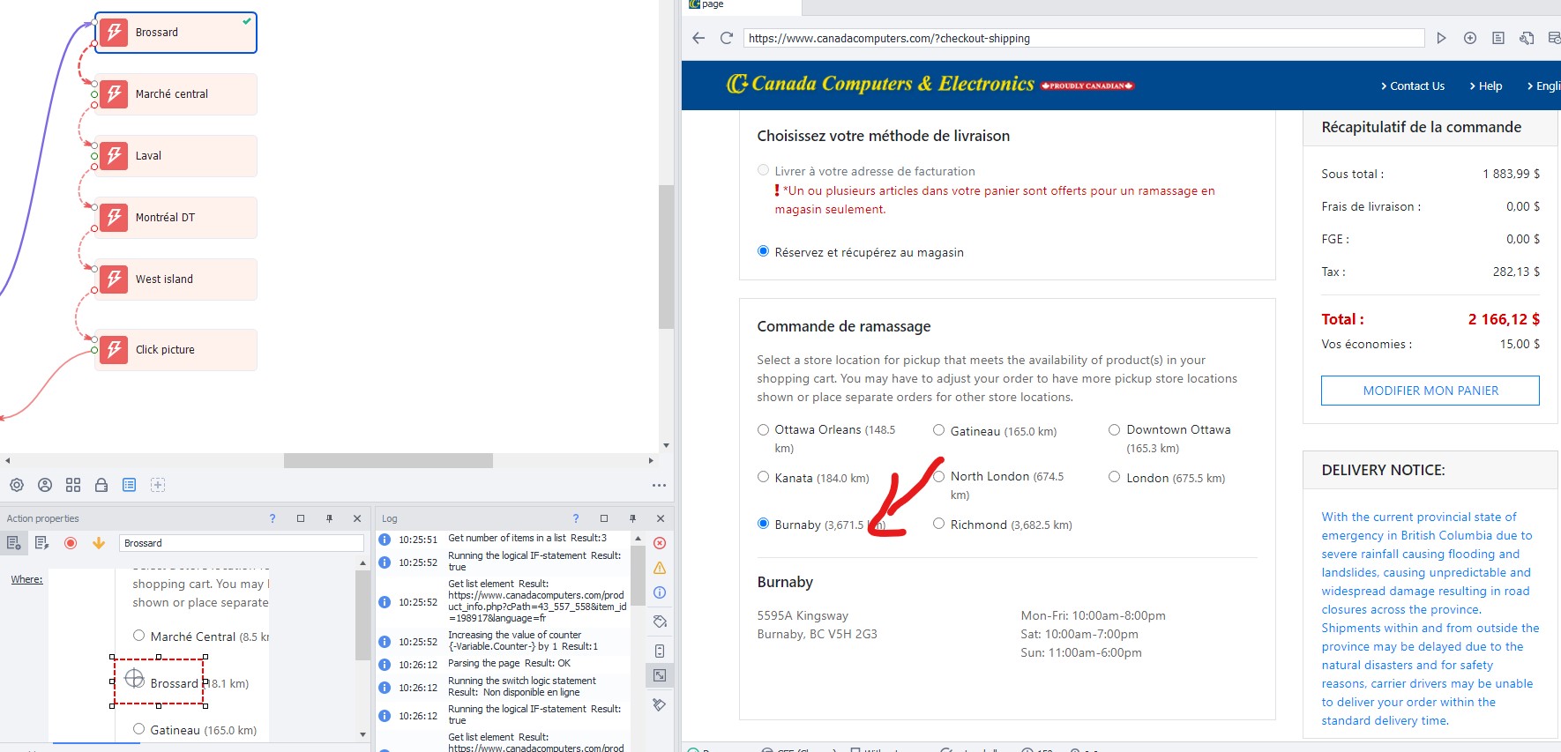This screenshot has width=1561, height=752.
Task: Toggle the highlighted expand-arrow icon in Log sidebar
Action: coord(660,675)
